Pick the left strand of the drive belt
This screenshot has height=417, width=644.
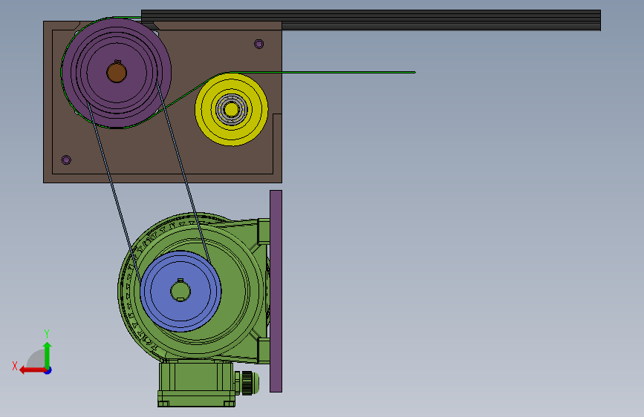114,193
